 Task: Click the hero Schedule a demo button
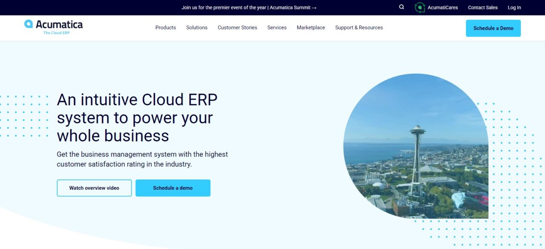tap(173, 188)
